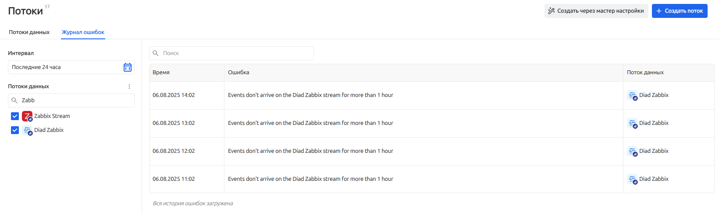This screenshot has height=214, width=719.
Task: Click Diad Zabbix stream icon in 11:02 row
Action: tap(632, 179)
